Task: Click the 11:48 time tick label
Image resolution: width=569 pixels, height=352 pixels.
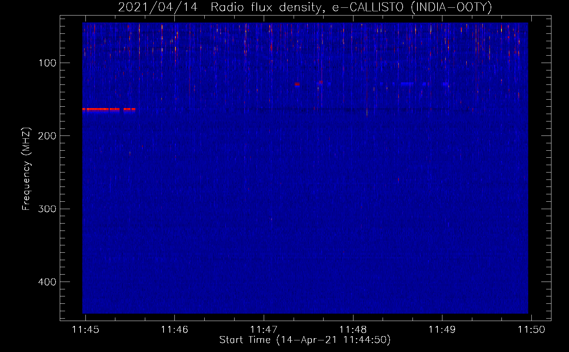Action: 353,329
